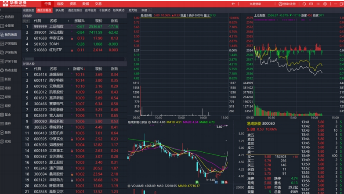
Task: Select 上证指数 row in 自选股 list
Action: tap(75, 26)
